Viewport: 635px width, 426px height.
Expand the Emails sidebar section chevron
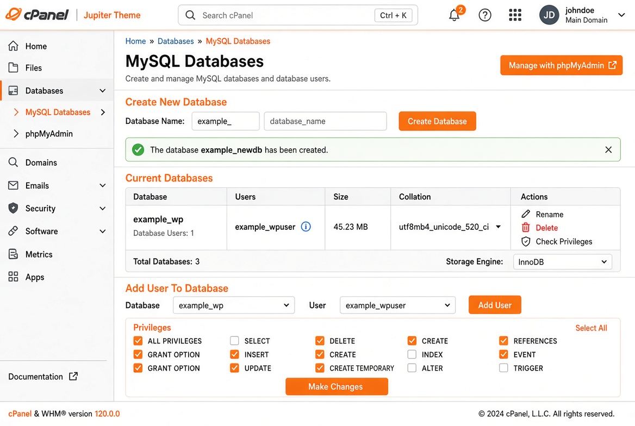(x=103, y=185)
